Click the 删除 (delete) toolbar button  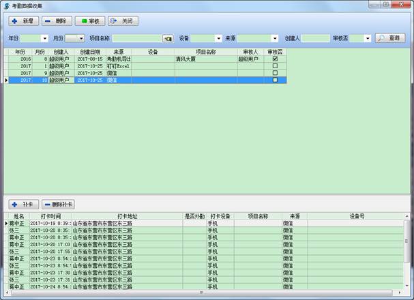56,21
